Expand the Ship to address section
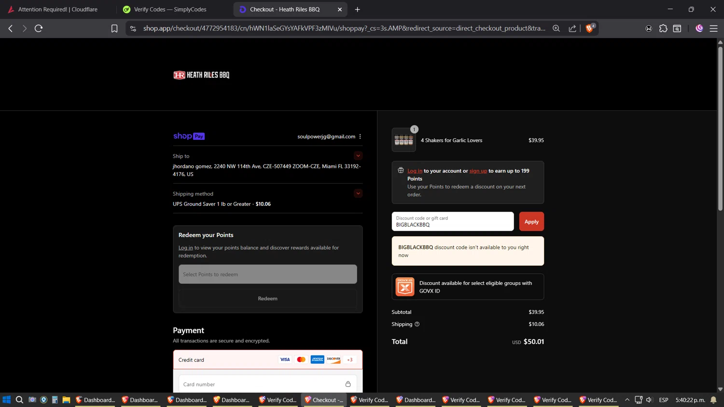The width and height of the screenshot is (724, 407). (358, 156)
